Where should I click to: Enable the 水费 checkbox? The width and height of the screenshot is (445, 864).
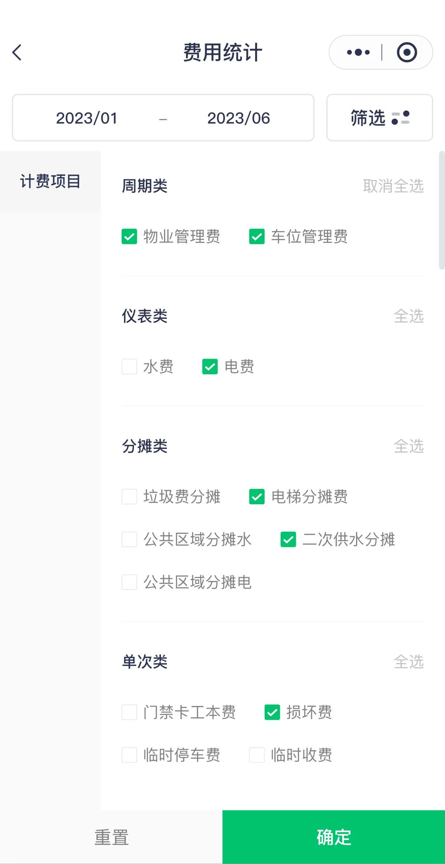pyautogui.click(x=129, y=366)
